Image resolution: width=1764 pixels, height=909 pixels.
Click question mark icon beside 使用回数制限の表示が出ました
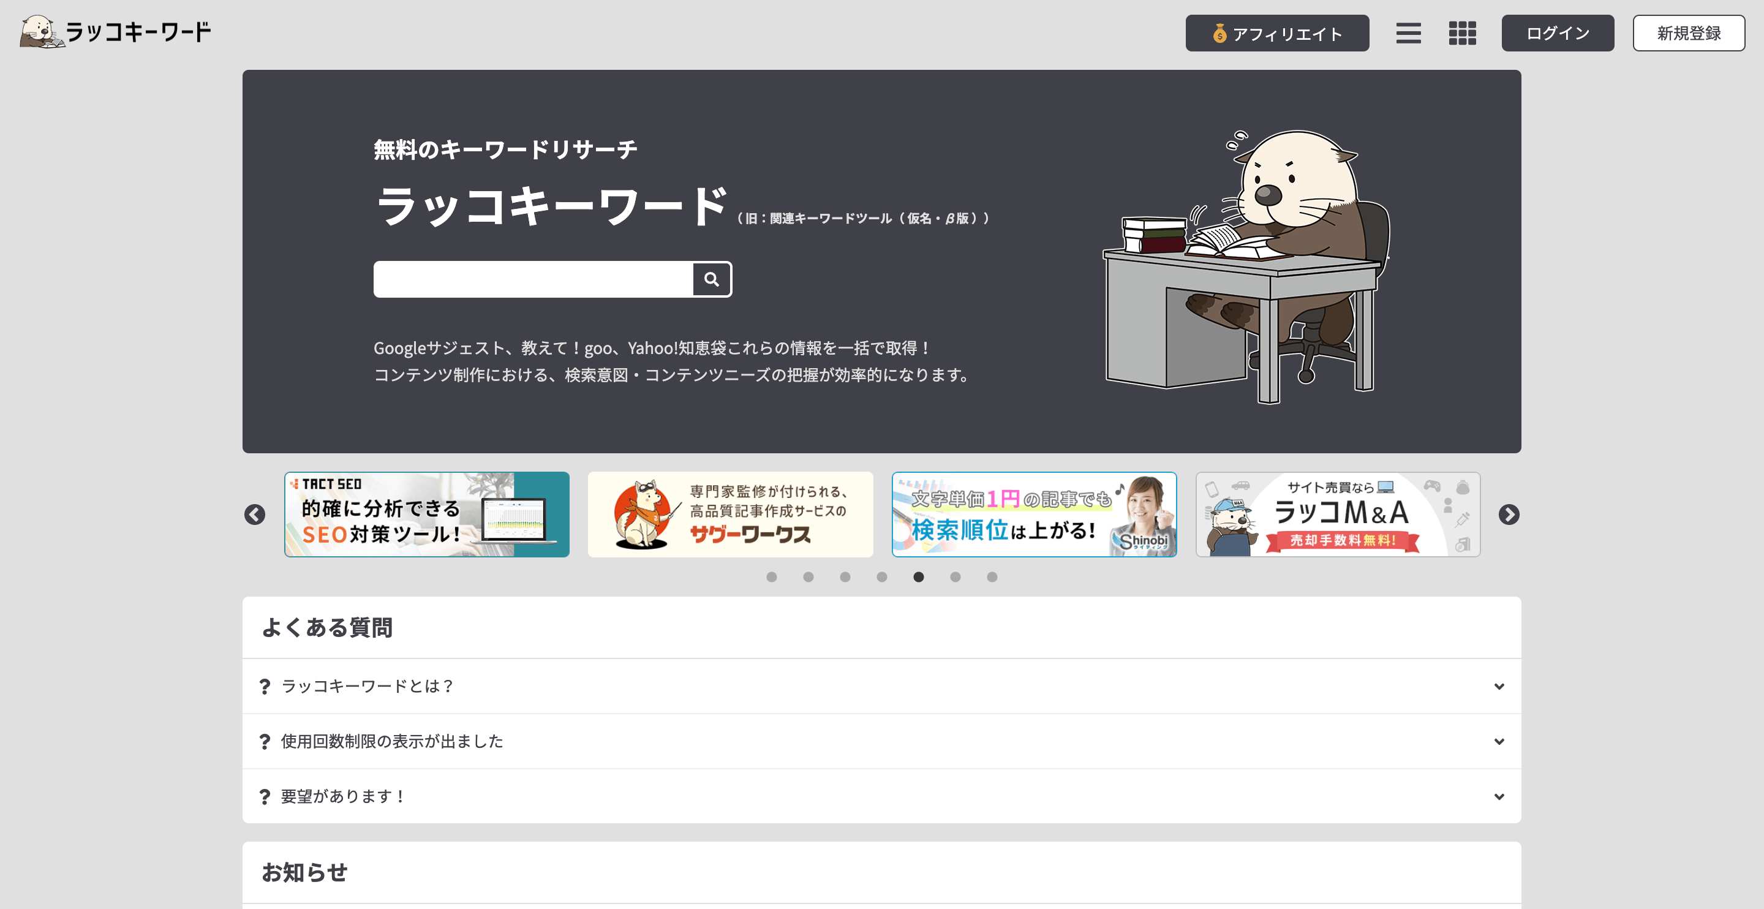(x=265, y=742)
